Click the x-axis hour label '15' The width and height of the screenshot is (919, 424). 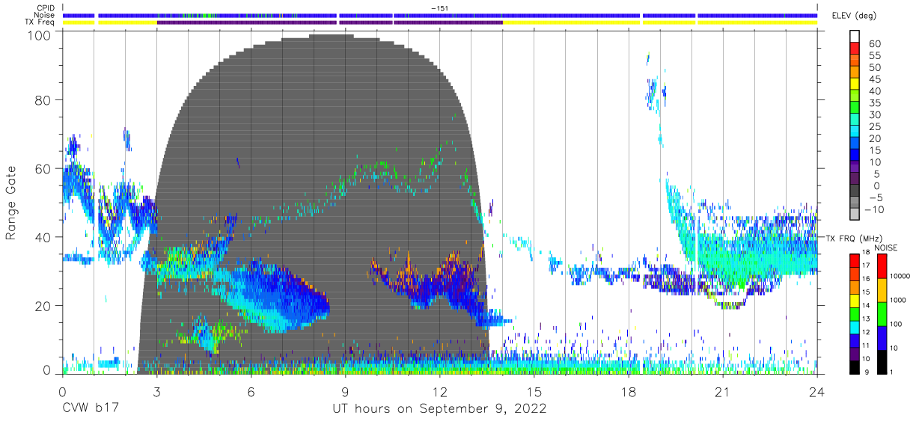pos(534,391)
